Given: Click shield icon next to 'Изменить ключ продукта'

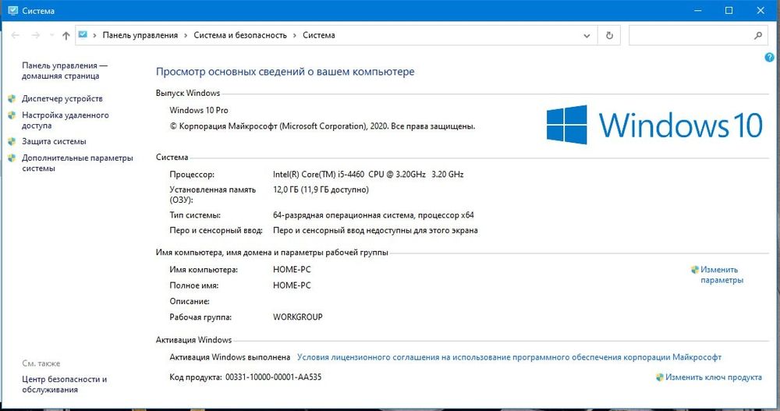Looking at the screenshot, I should [660, 377].
